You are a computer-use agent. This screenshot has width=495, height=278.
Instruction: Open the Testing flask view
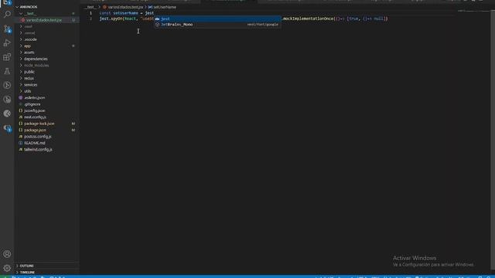pyautogui.click(x=7, y=71)
